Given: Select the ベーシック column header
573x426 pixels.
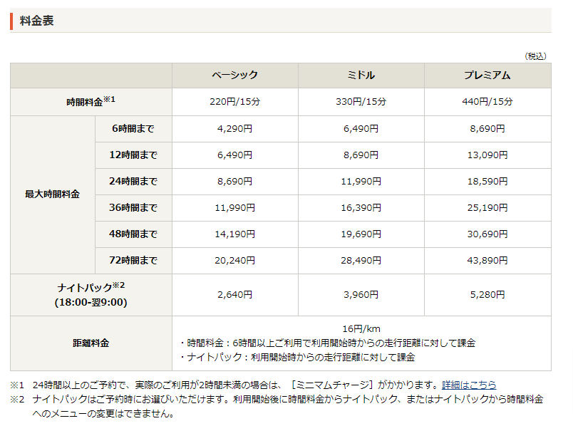Looking at the screenshot, I should coord(234,76).
